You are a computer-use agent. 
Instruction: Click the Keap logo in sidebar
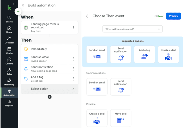(9, 8)
